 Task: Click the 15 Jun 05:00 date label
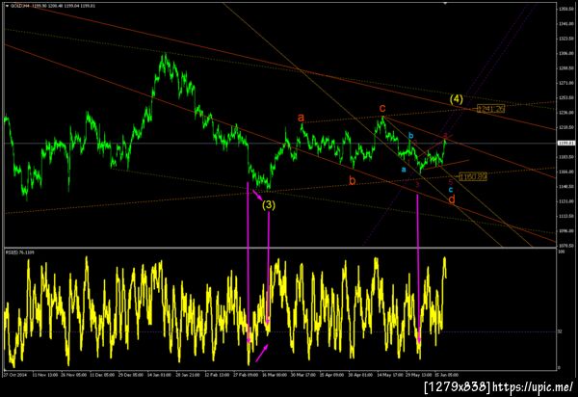447,375
